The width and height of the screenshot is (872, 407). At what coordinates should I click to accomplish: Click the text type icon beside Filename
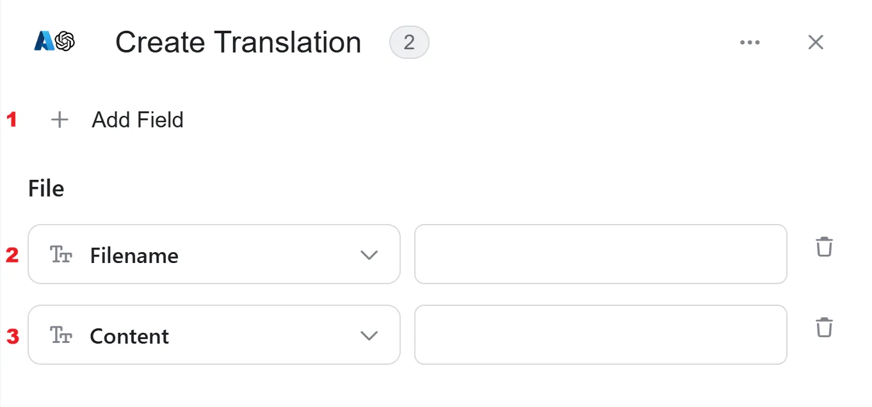tap(61, 255)
